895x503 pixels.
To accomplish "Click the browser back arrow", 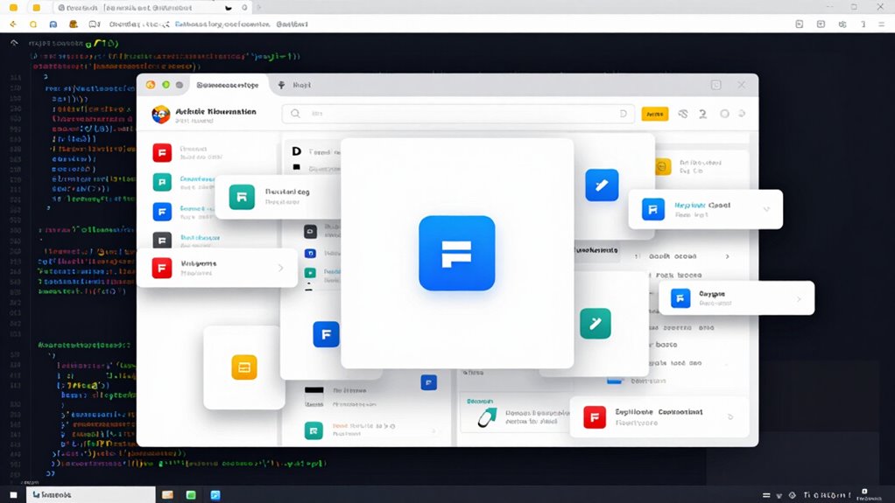I will [x=13, y=24].
